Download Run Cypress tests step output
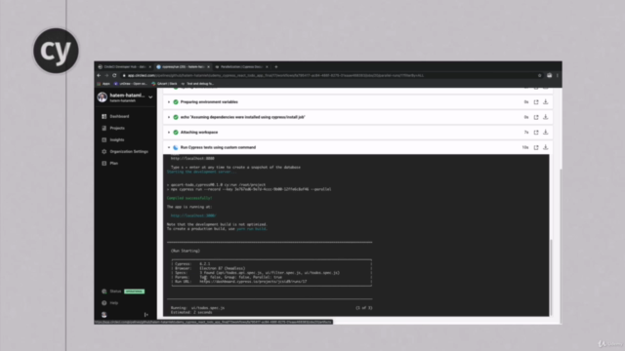 point(546,147)
